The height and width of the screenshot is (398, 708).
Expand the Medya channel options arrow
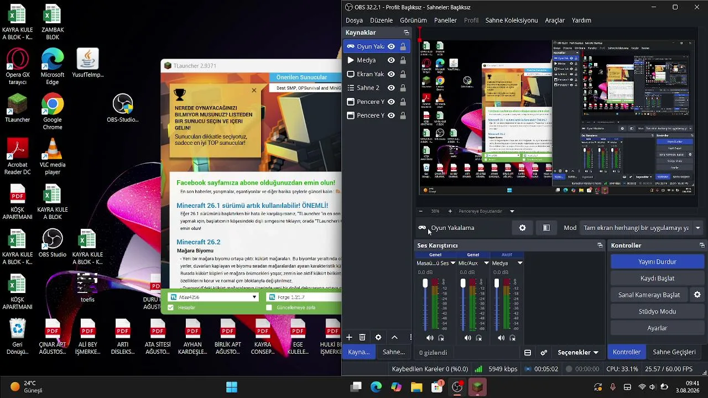click(x=520, y=263)
